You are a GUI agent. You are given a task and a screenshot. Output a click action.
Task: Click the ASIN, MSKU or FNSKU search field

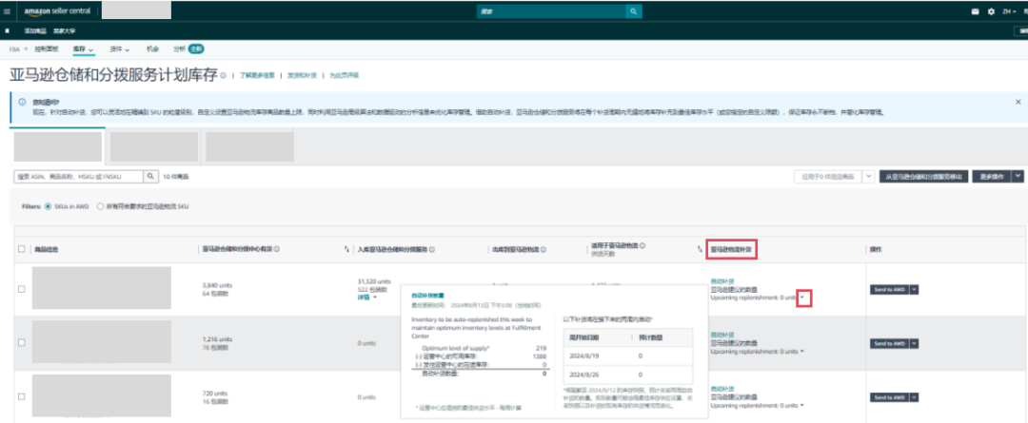coord(78,177)
